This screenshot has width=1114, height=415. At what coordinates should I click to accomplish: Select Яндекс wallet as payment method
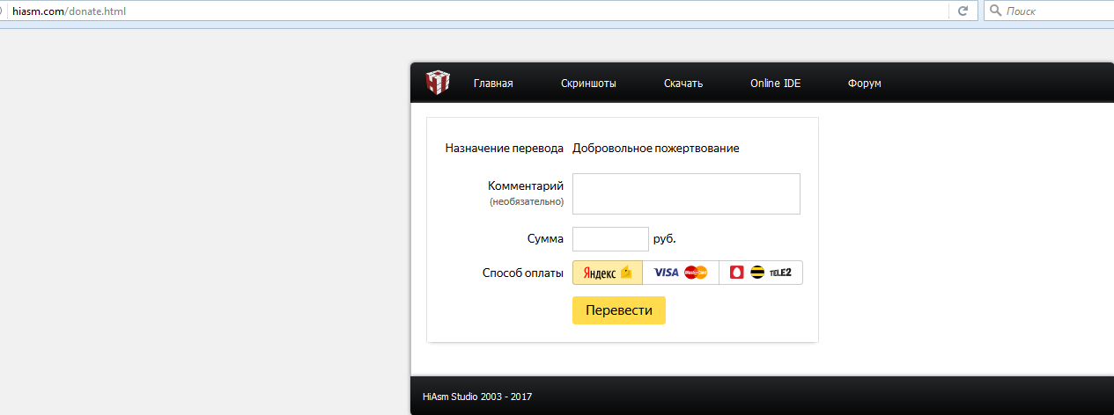[x=608, y=273]
